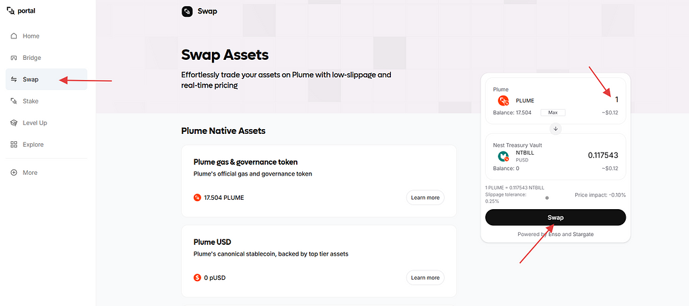
Task: Click the pUSD coin icon
Action: pyautogui.click(x=197, y=277)
